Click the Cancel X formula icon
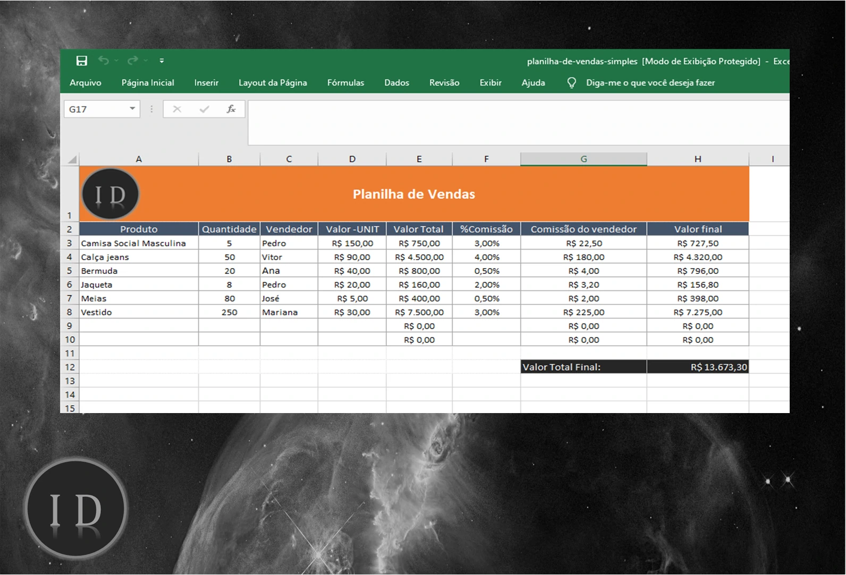Screen dimensions: 846x575 click(x=177, y=109)
